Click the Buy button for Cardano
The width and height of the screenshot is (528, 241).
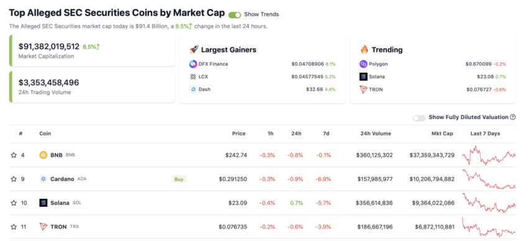pyautogui.click(x=179, y=179)
